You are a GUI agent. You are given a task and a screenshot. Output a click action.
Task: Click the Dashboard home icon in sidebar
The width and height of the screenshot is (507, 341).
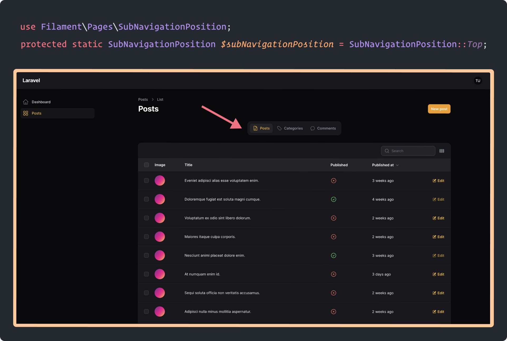tap(26, 102)
